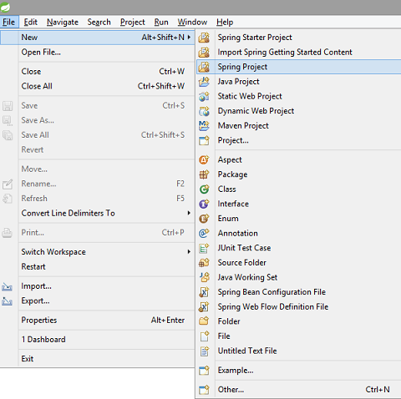
Task: Select Spring Starter Project text entry
Action: (x=255, y=38)
